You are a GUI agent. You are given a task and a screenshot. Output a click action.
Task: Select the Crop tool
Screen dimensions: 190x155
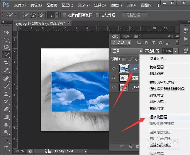pyautogui.click(x=6, y=63)
